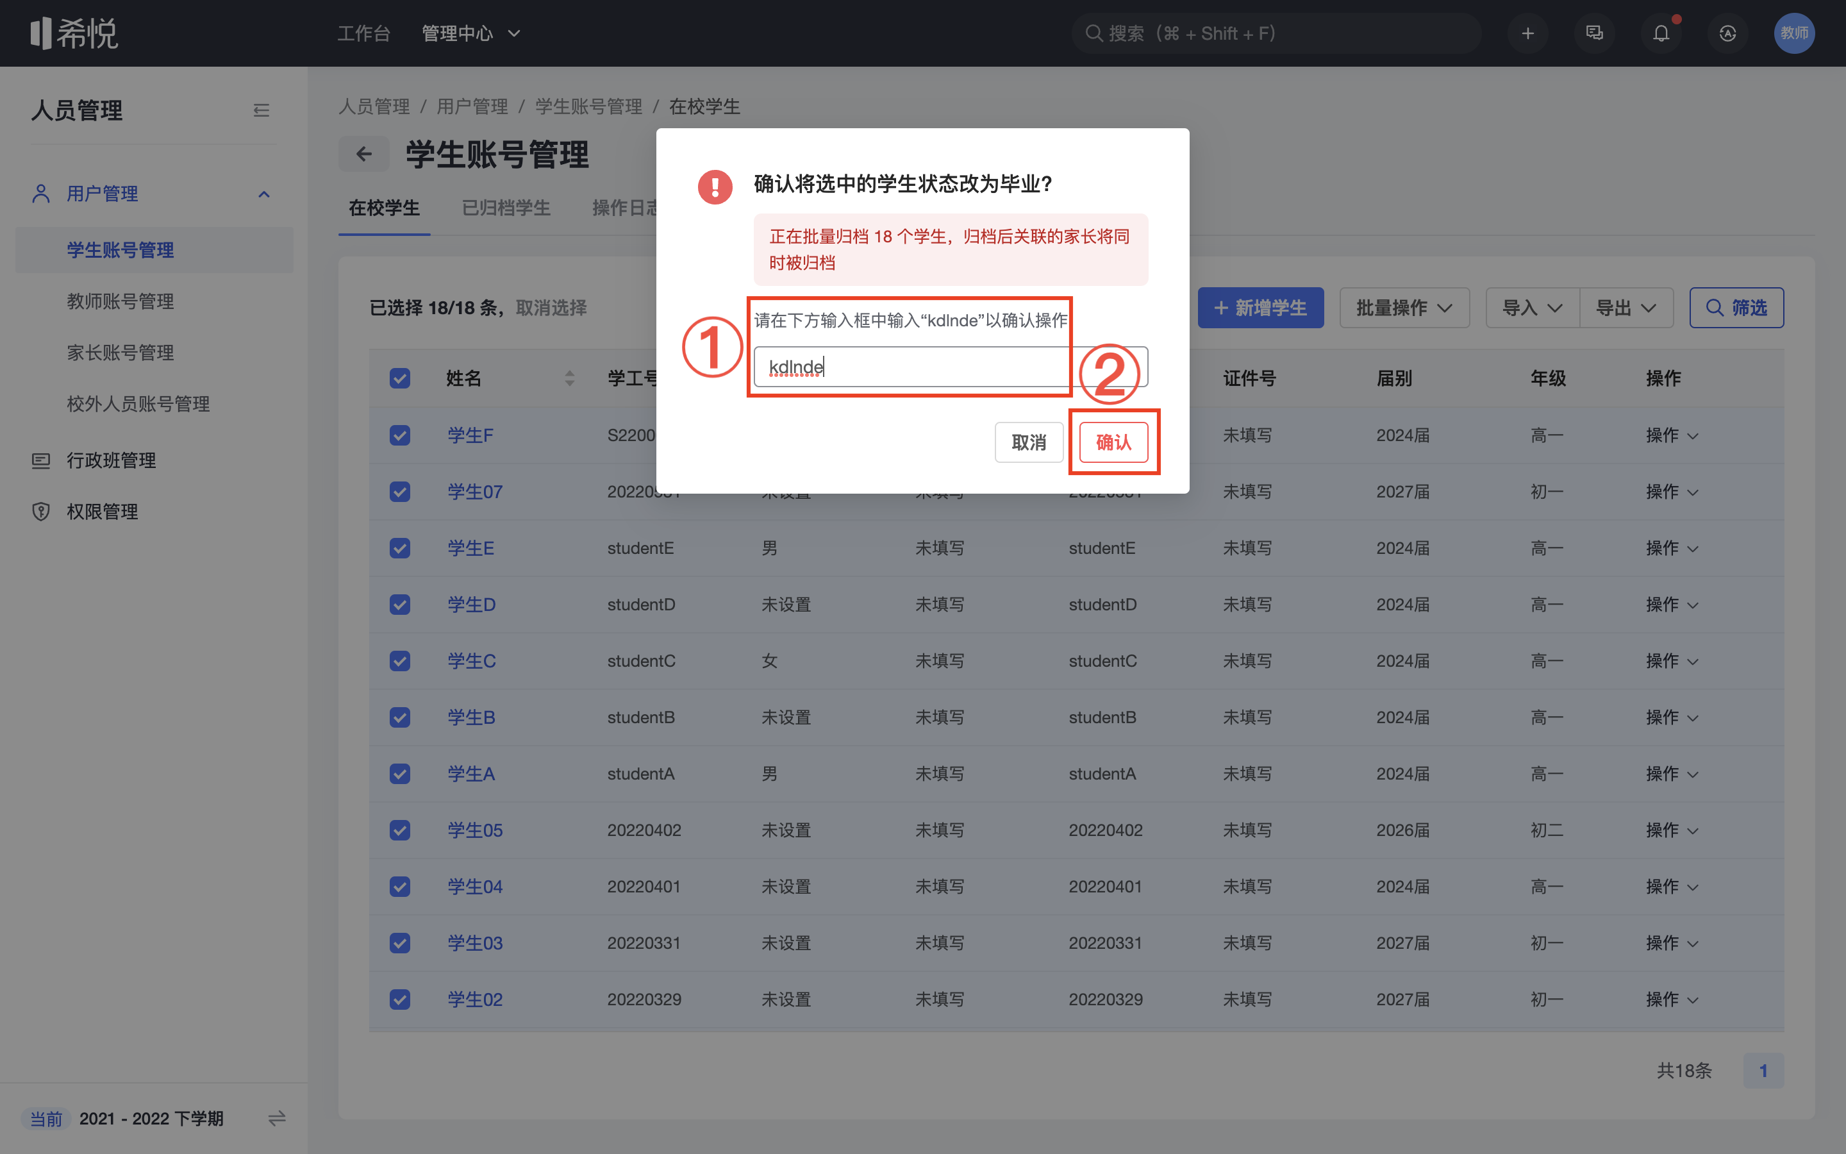Click the search magnifier icon in top bar

point(1093,33)
